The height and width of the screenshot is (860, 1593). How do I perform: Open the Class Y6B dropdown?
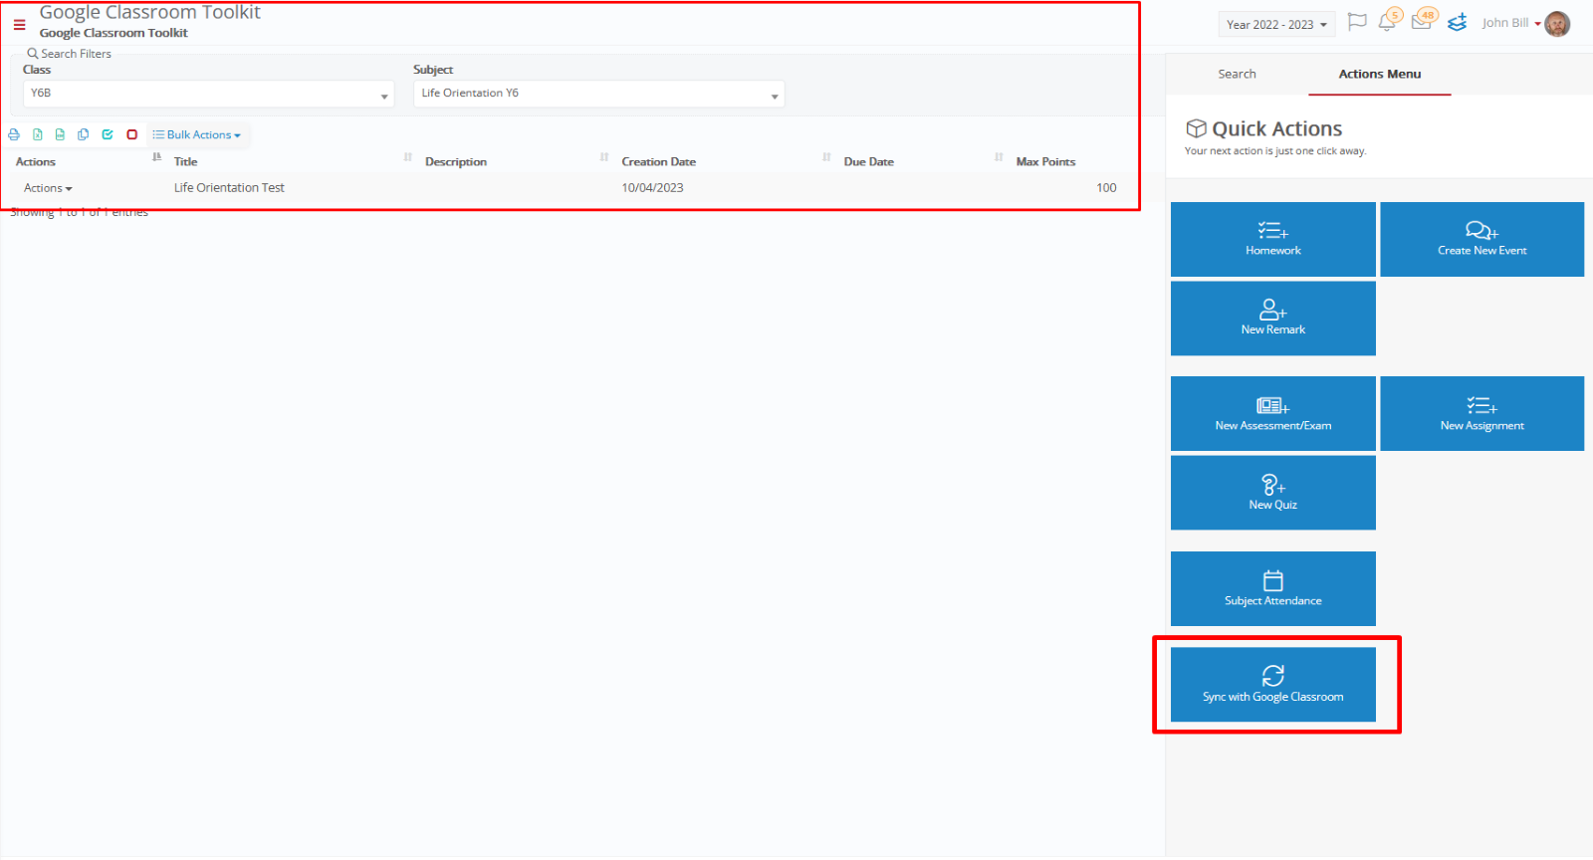[x=208, y=94]
